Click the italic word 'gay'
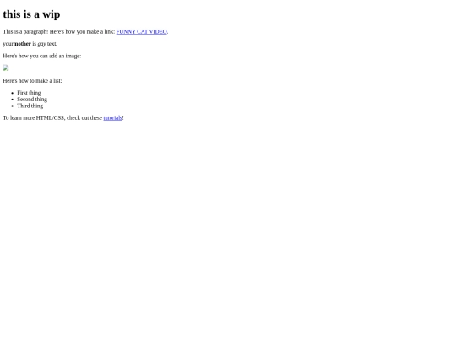This screenshot has width=456, height=342. click(x=41, y=44)
